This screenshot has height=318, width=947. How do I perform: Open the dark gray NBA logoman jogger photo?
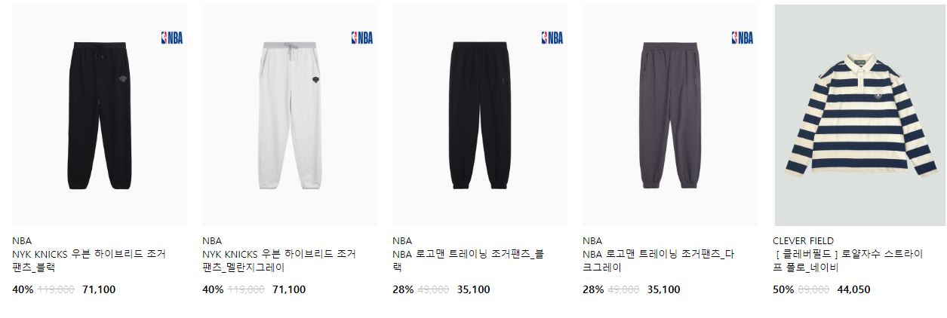click(x=670, y=115)
